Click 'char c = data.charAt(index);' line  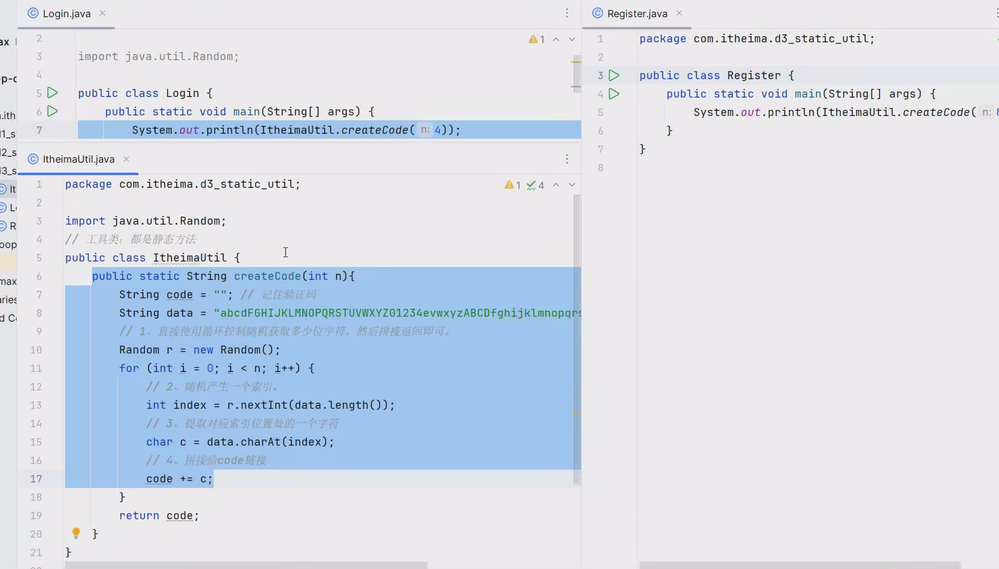(x=240, y=442)
